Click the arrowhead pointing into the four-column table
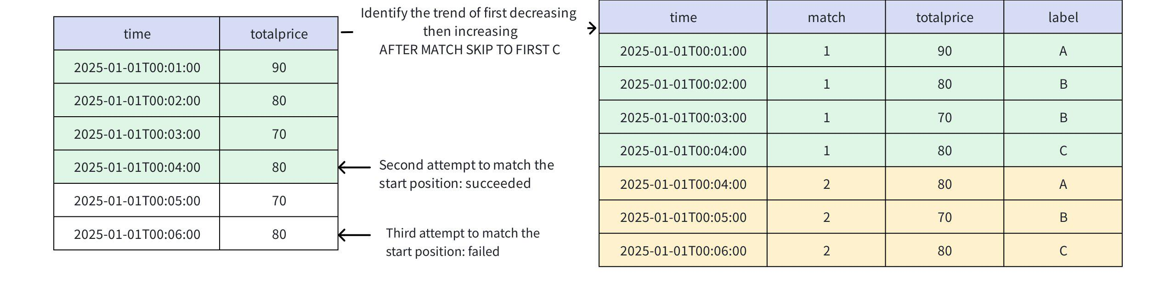 click(592, 28)
